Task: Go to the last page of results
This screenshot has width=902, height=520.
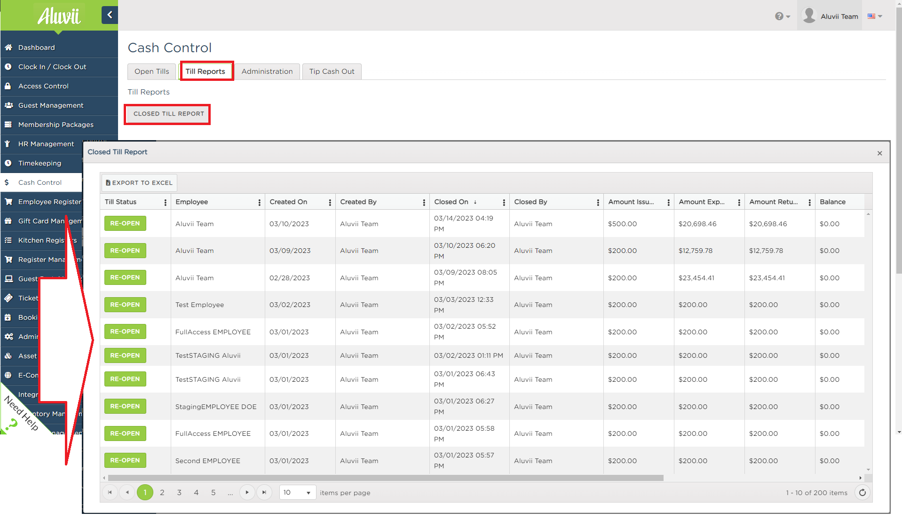Action: pos(264,493)
